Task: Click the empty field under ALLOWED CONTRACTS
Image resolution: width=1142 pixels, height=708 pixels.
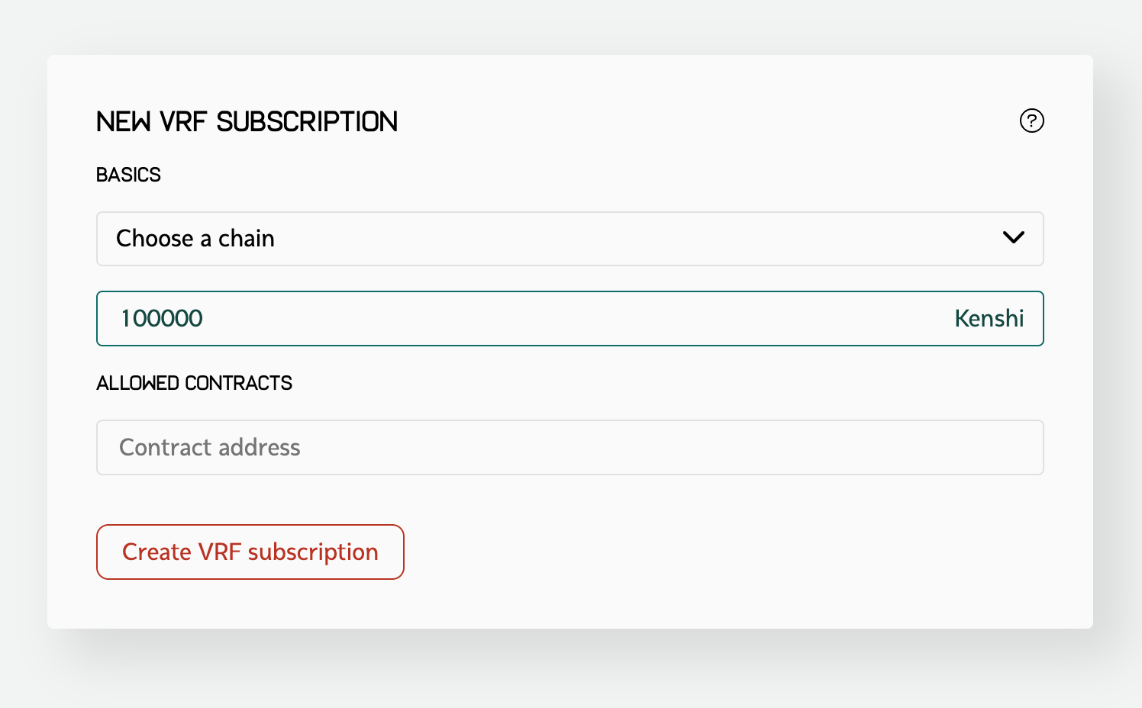Action: pos(569,447)
